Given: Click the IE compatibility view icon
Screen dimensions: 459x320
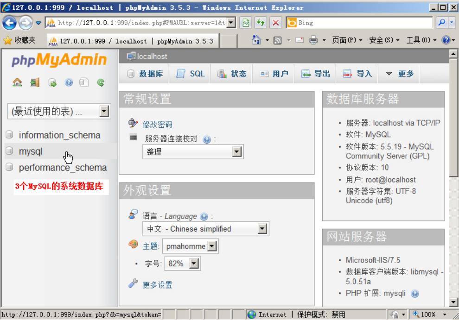Looking at the screenshot, I should (246, 23).
